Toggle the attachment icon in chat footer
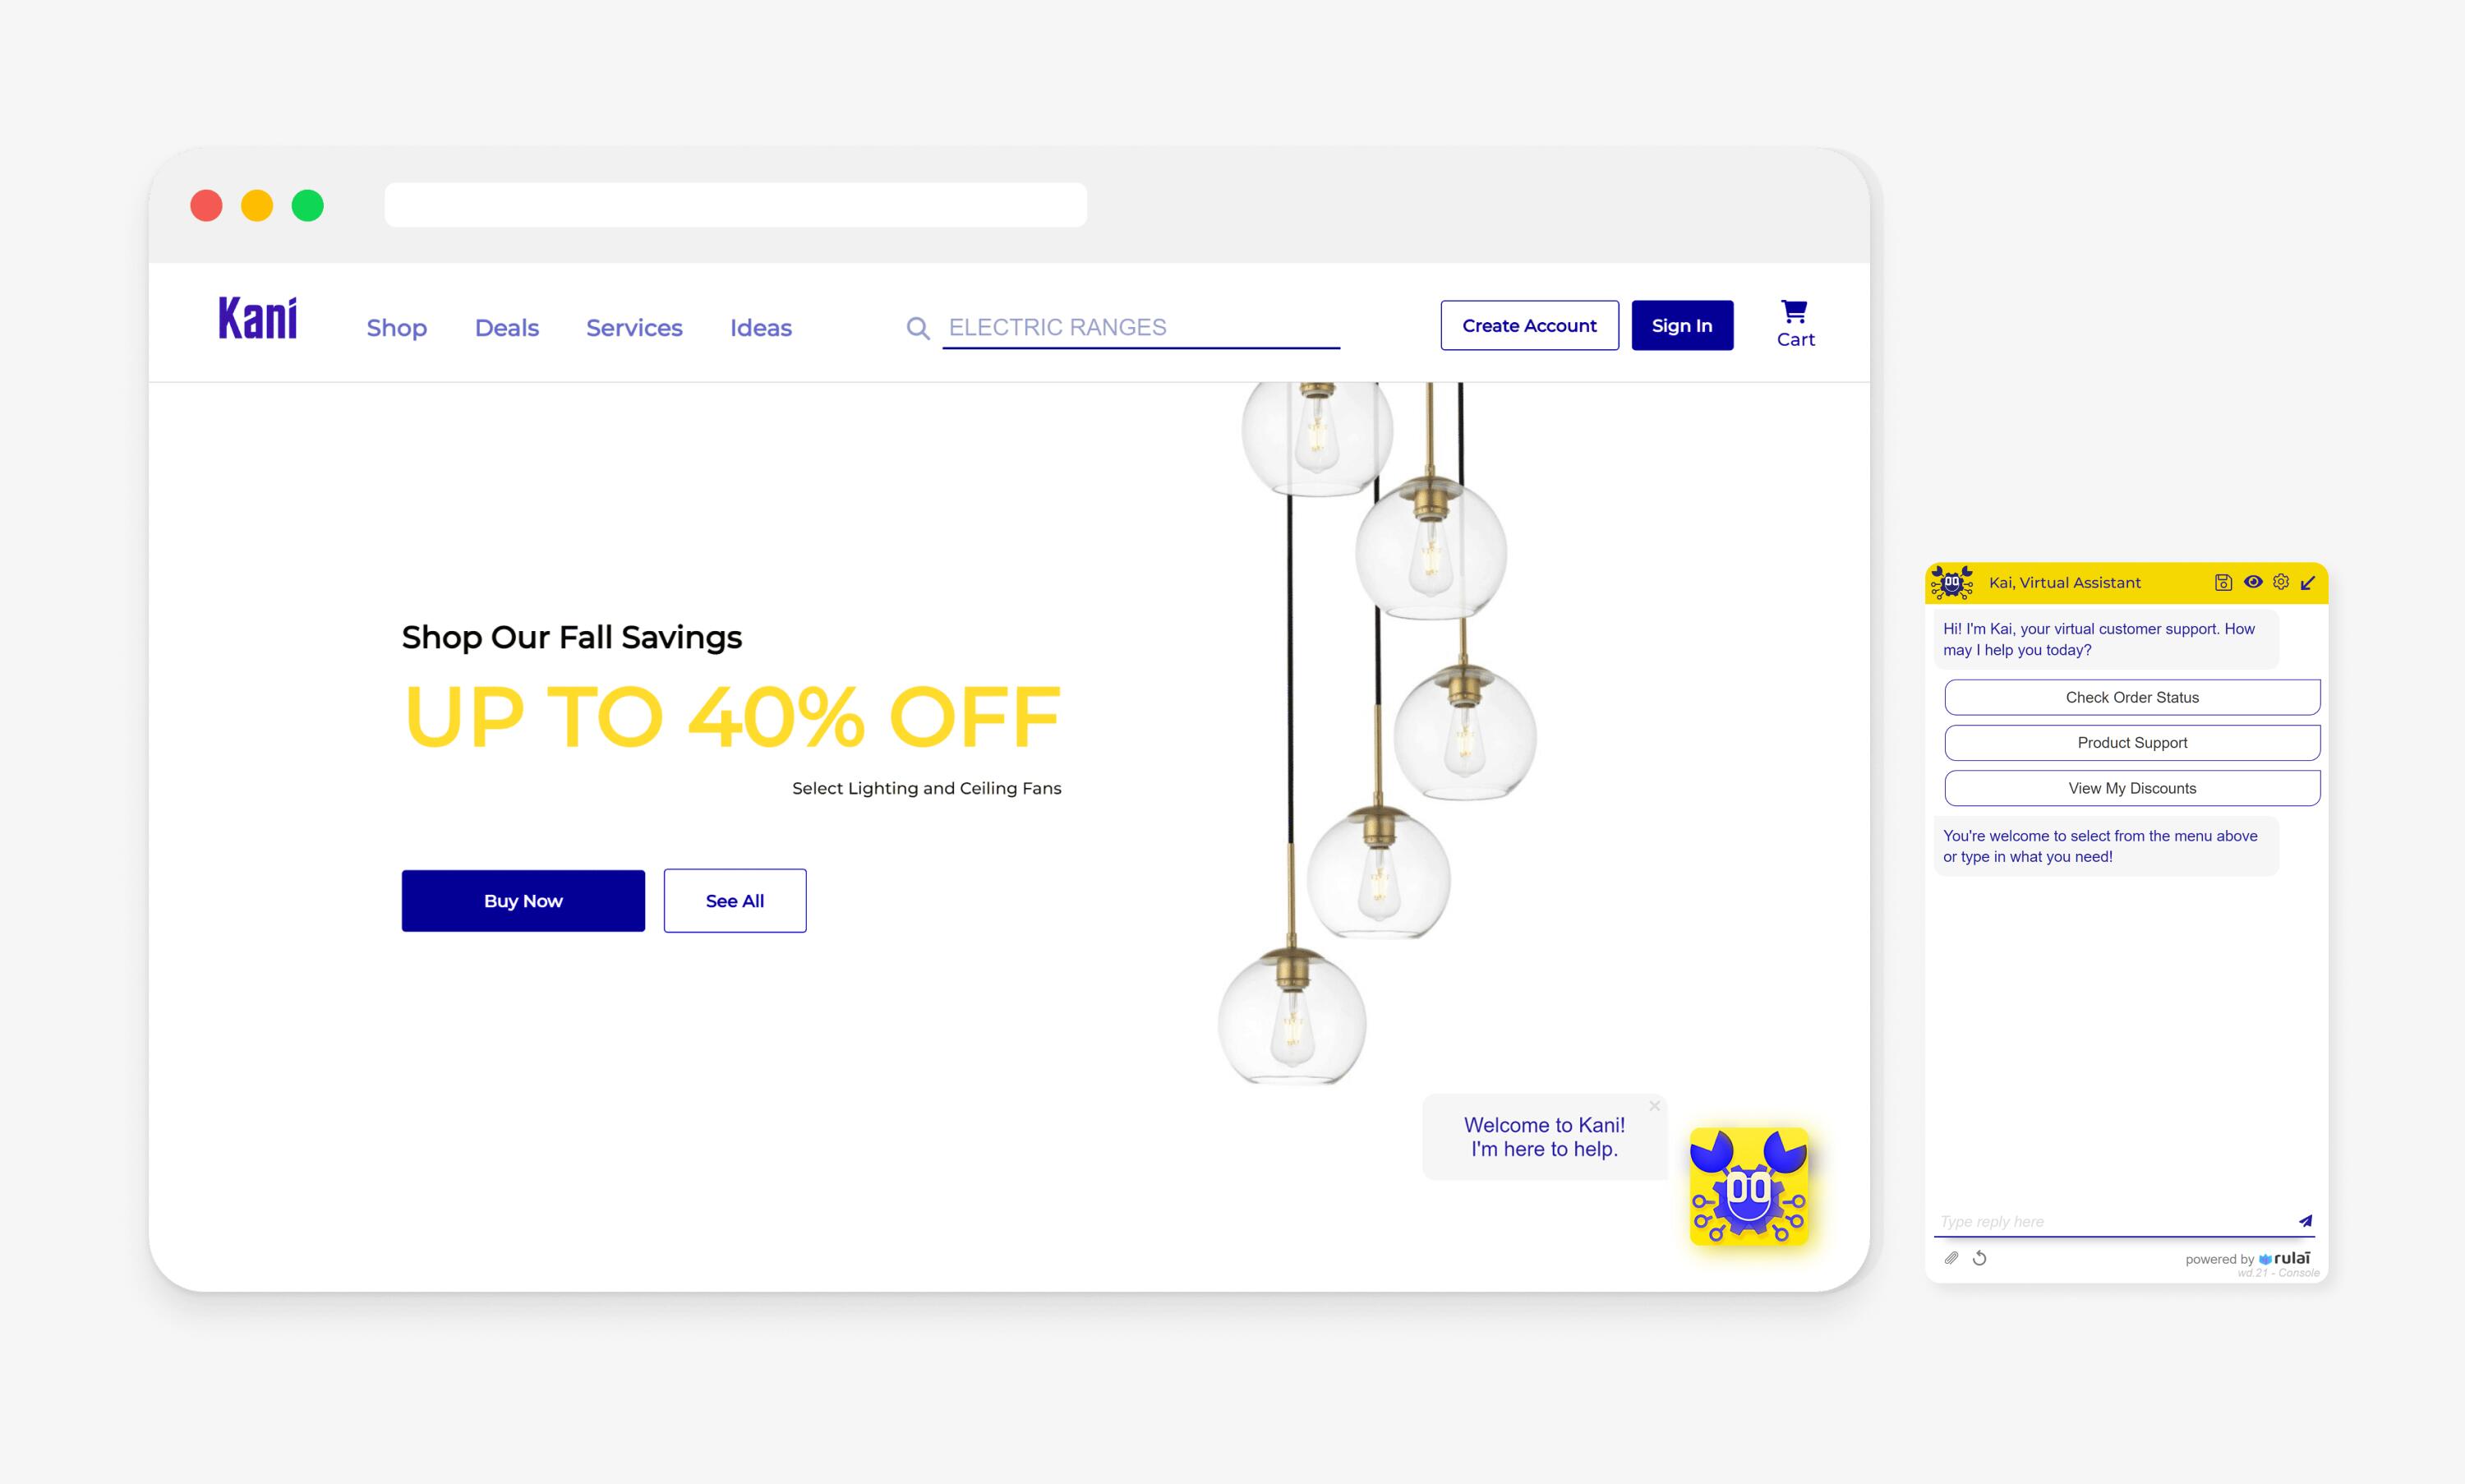This screenshot has width=2465, height=1484. pos(1949,1257)
